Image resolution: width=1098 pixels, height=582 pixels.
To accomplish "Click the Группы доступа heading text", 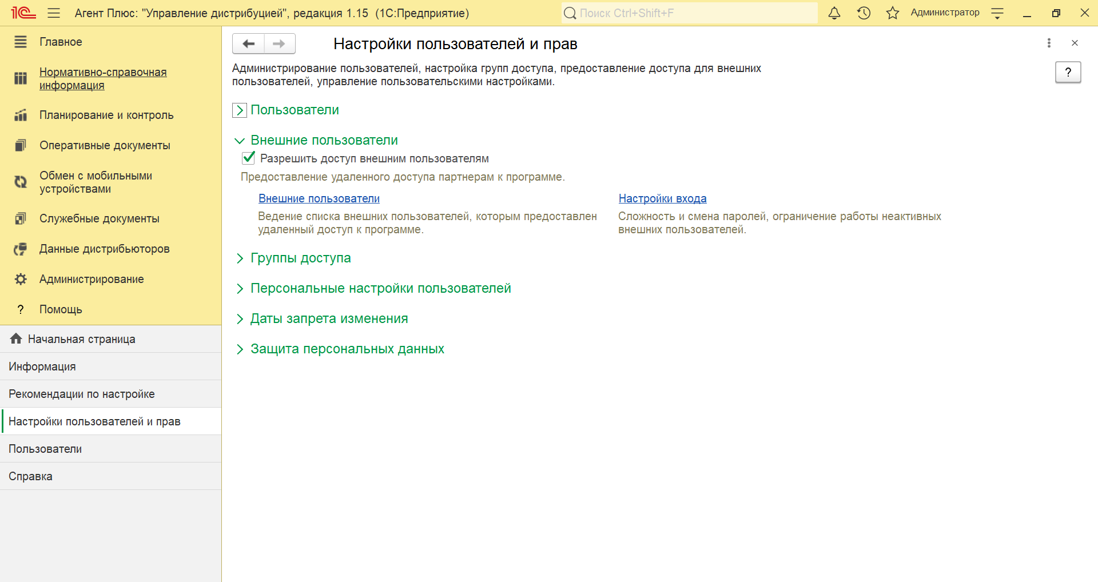I will [x=301, y=258].
